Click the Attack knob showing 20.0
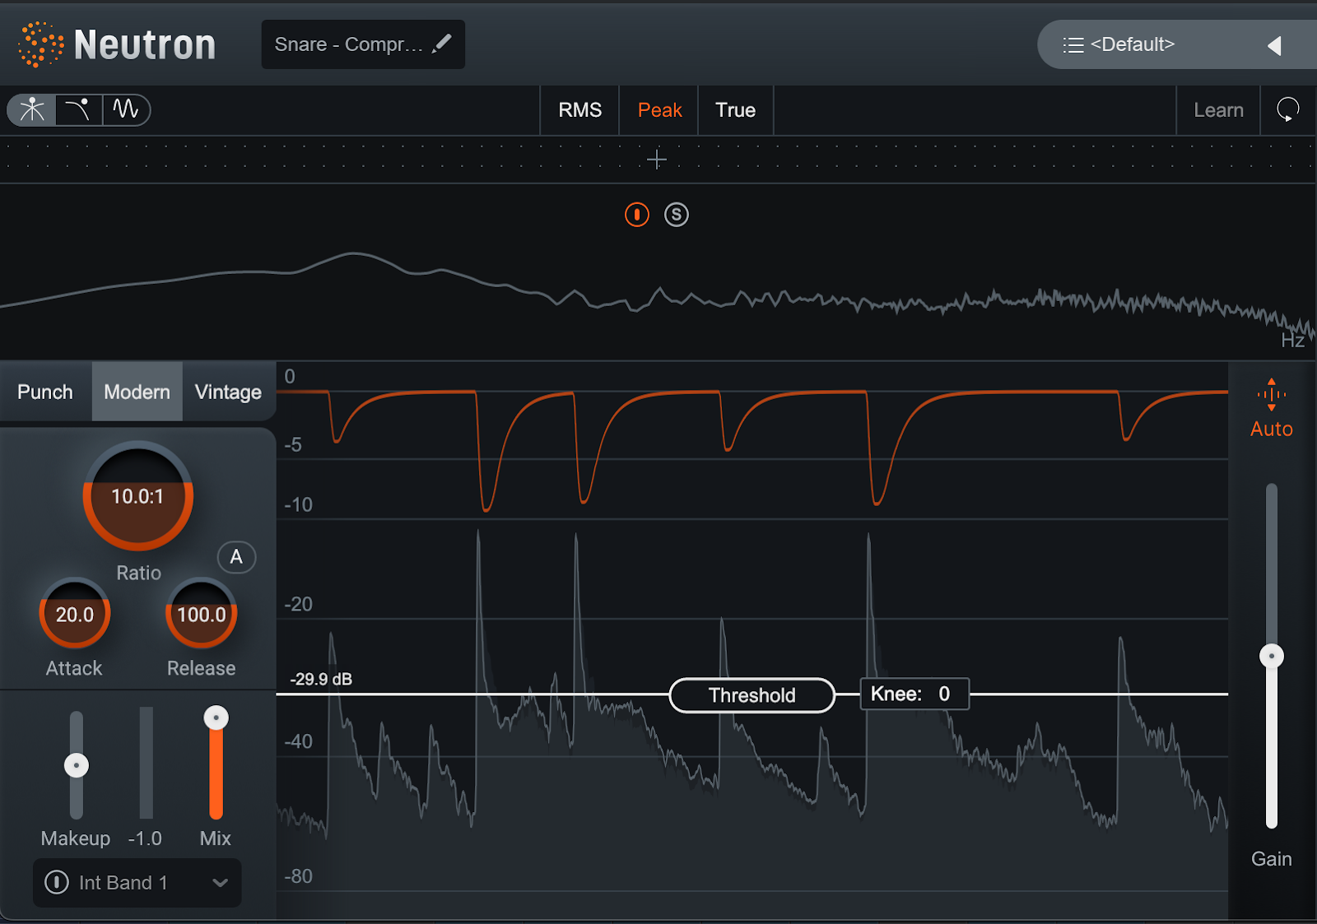1317x924 pixels. [x=75, y=614]
